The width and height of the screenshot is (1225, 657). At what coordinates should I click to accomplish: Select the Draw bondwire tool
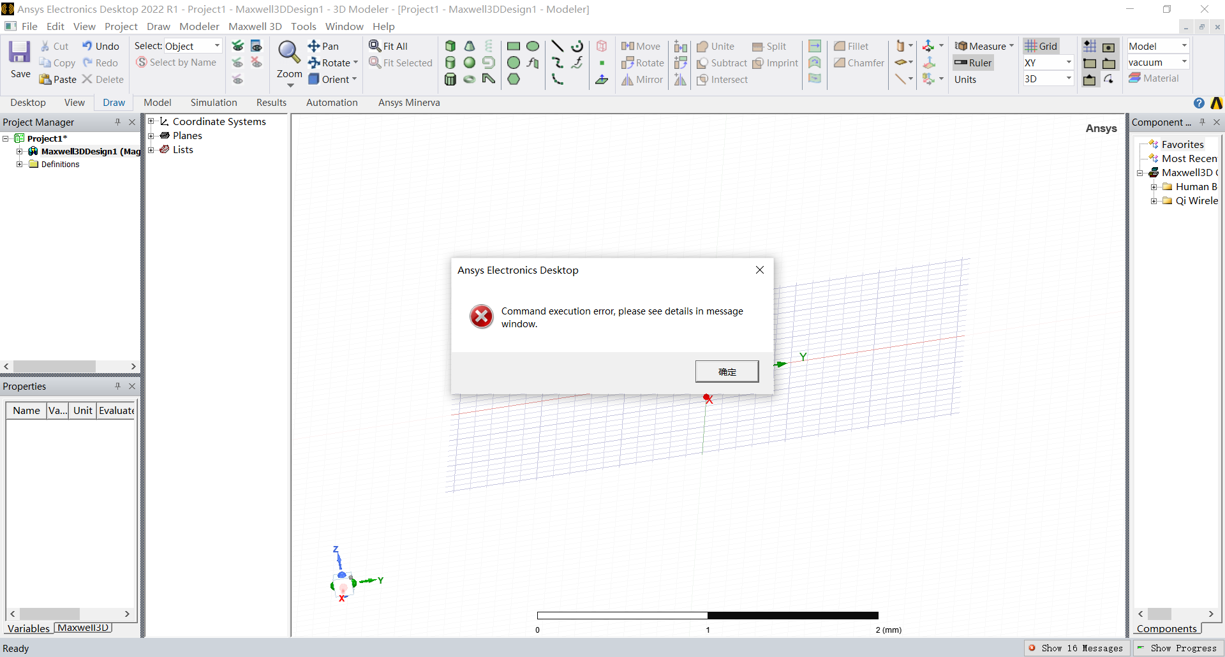tap(489, 79)
